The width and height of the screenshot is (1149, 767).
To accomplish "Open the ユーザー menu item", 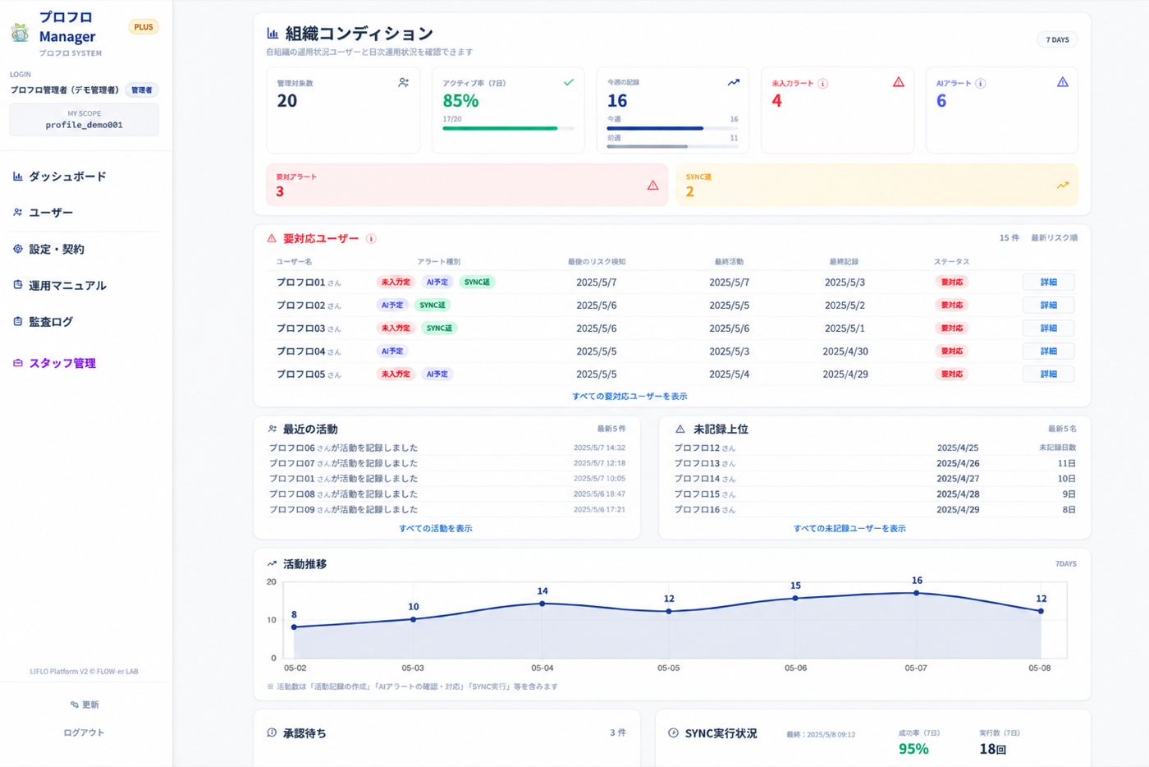I will [x=51, y=213].
